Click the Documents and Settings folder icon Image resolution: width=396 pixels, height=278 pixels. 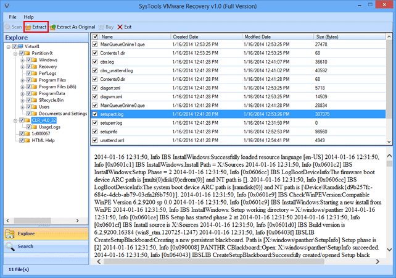coord(35,114)
